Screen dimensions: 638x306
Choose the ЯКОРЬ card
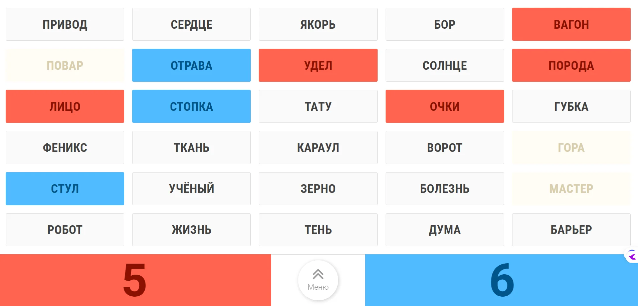point(318,24)
